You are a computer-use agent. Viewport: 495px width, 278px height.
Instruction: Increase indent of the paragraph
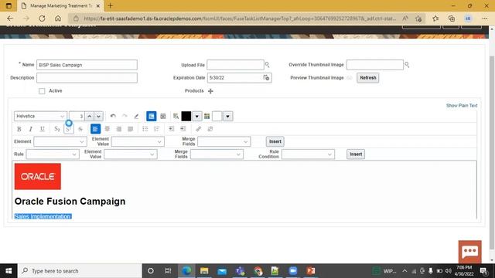183,129
